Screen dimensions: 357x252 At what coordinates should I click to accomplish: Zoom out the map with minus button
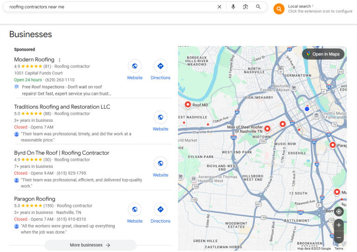coord(339,238)
